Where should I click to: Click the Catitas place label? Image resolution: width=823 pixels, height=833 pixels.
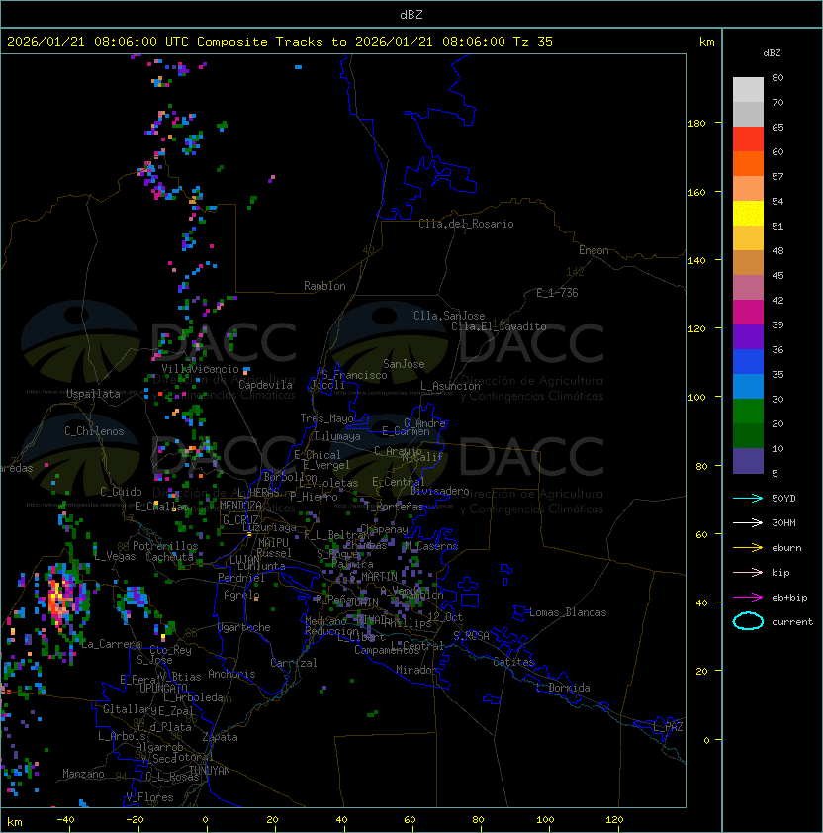point(513,662)
